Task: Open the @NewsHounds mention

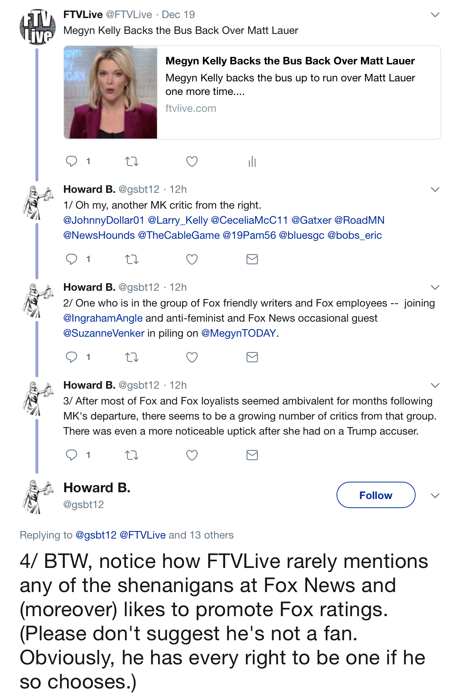Action: (99, 235)
